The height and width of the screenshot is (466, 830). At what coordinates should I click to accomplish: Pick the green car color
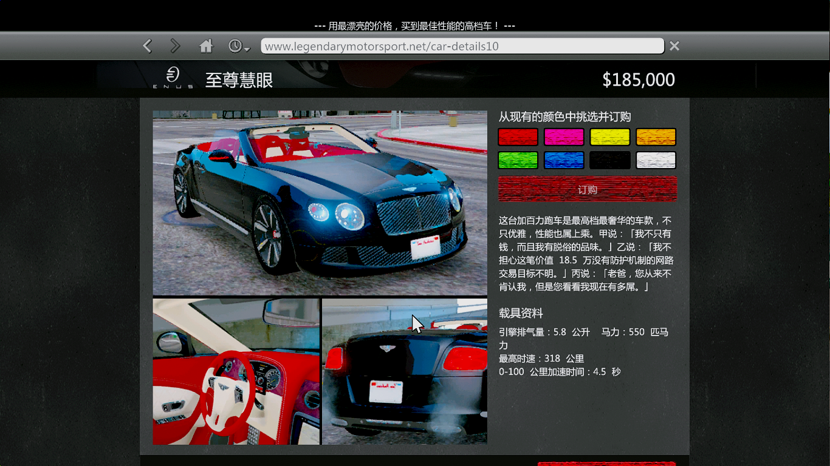(518, 160)
